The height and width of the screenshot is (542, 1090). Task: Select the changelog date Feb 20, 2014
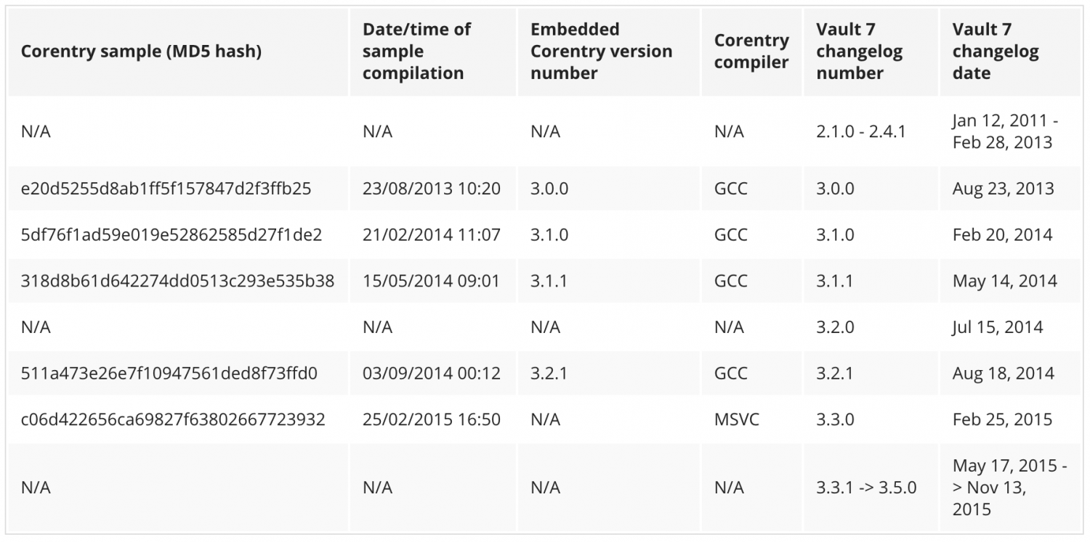(x=1003, y=235)
